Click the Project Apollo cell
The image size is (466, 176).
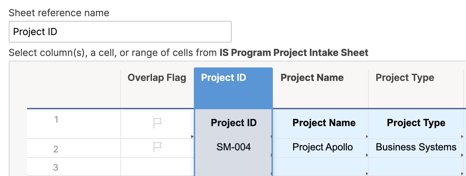322,147
